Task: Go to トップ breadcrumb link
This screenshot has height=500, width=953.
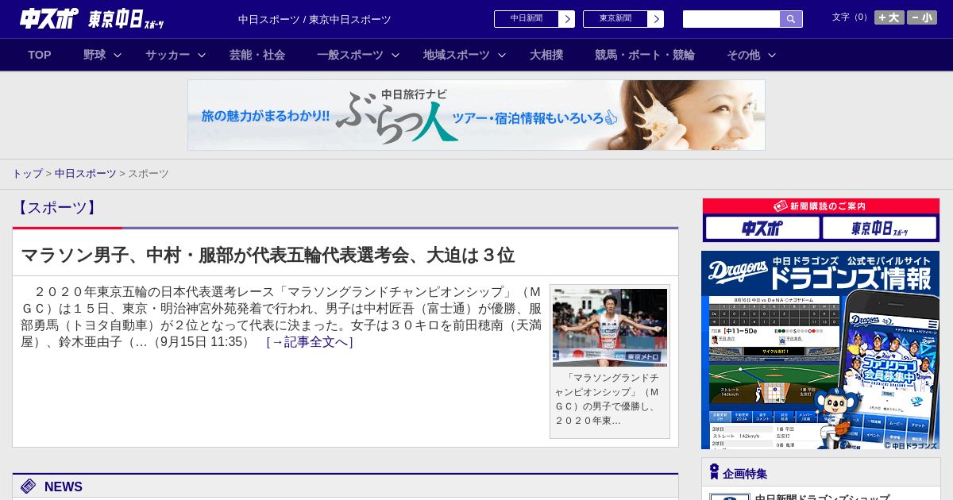Action: 27,173
